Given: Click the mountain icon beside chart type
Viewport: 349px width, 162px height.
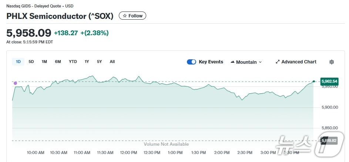Looking at the screenshot, I should tap(232, 62).
